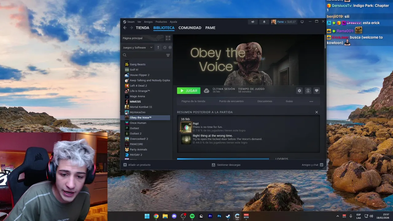The image size is (393, 221).
Task: Switch to the COMUNIDAD tab
Action: point(190,28)
